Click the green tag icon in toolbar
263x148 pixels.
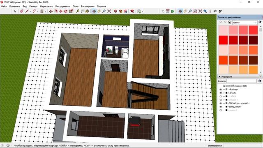click(173, 11)
